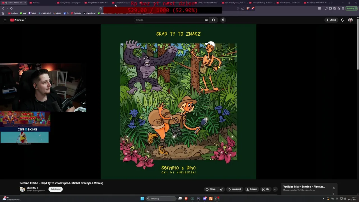Open YouTube notifications bell
Screen dimensions: 359x202
[342, 20]
